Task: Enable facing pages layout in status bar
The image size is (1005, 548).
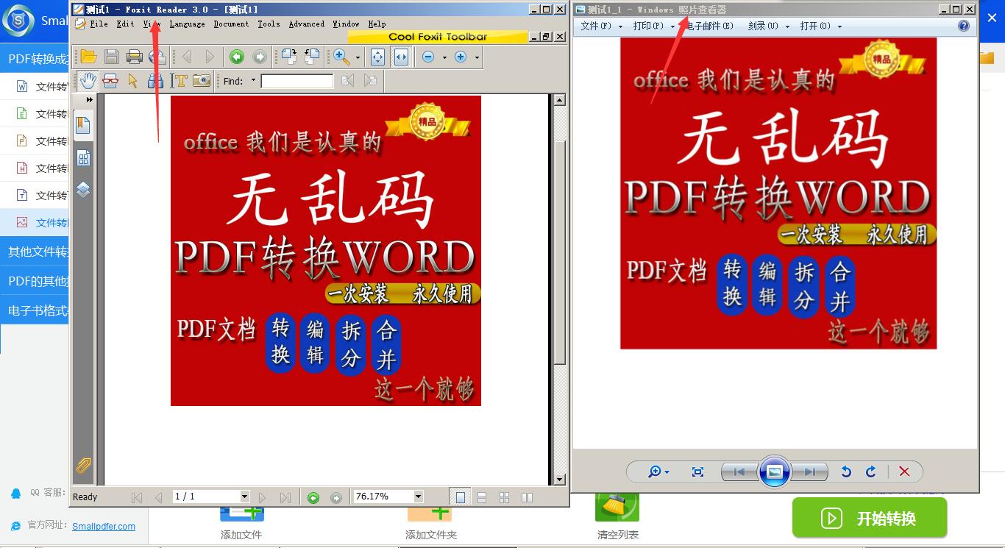Action: (x=527, y=497)
